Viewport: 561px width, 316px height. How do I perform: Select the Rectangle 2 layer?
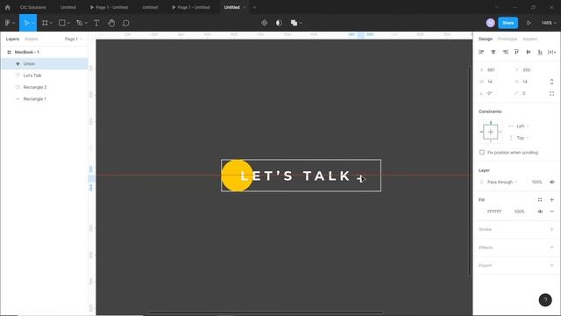click(45, 87)
